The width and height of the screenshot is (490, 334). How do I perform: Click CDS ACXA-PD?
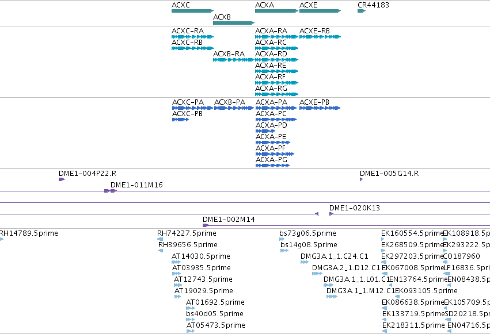[265, 131]
